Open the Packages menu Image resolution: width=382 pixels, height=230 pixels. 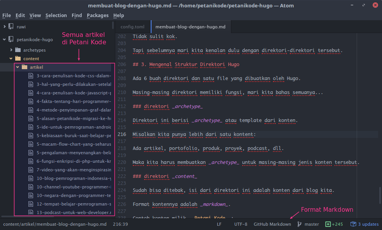[x=98, y=16]
